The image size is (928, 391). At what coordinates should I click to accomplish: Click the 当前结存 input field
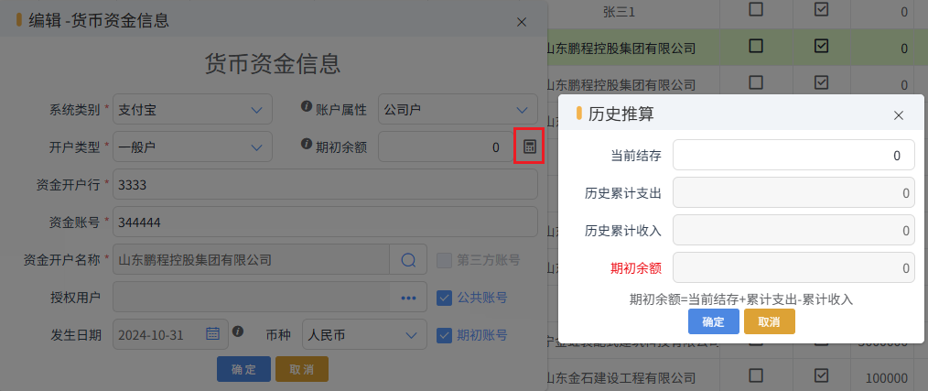pos(793,156)
